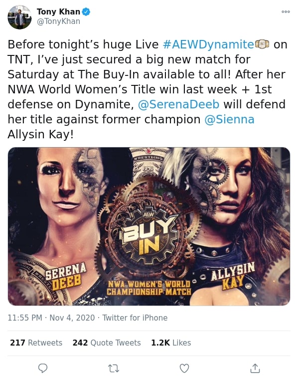298x380 pixels.
Task: View the 1.2K Likes list
Action: 171,343
